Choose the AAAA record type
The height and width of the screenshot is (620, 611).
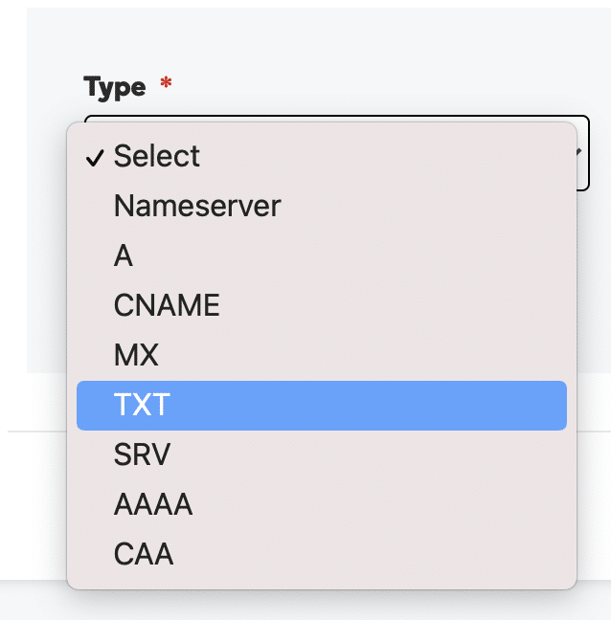[x=322, y=504]
